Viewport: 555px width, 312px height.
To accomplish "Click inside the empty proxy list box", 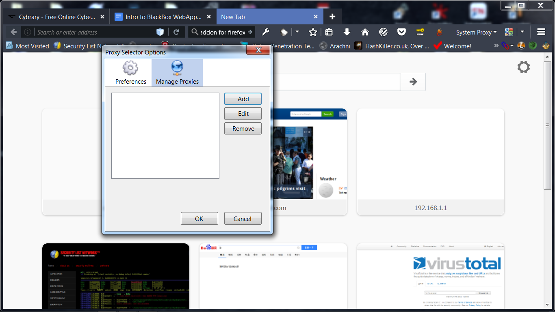I will pyautogui.click(x=165, y=136).
